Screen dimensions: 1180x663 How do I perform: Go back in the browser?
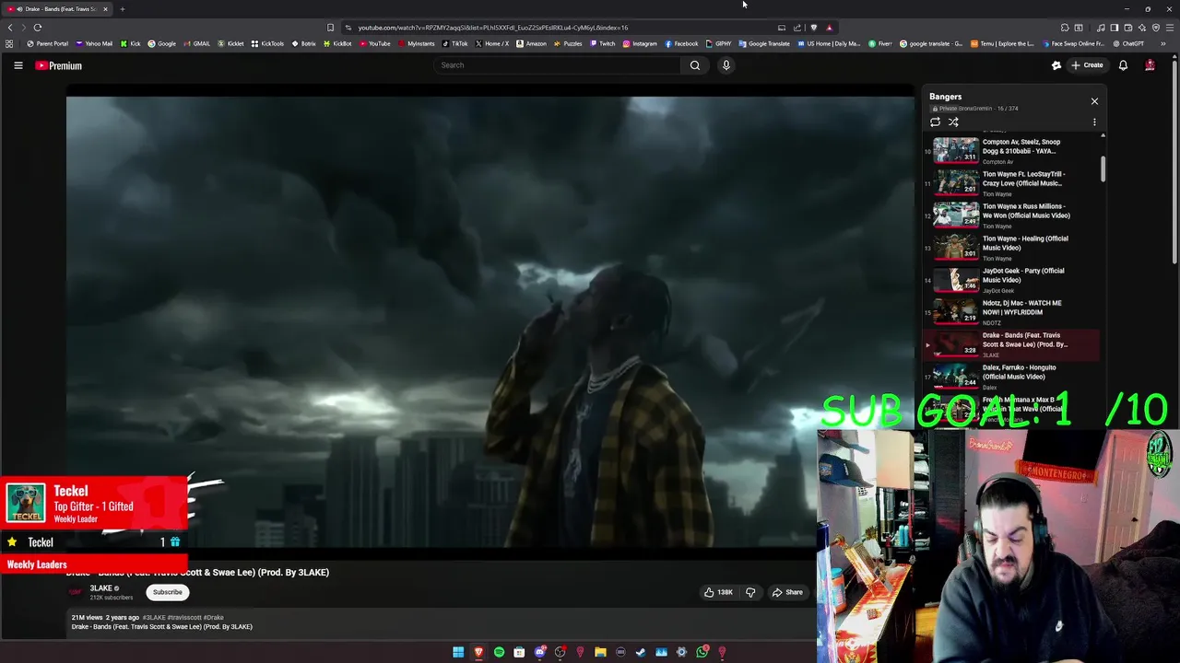click(x=10, y=28)
